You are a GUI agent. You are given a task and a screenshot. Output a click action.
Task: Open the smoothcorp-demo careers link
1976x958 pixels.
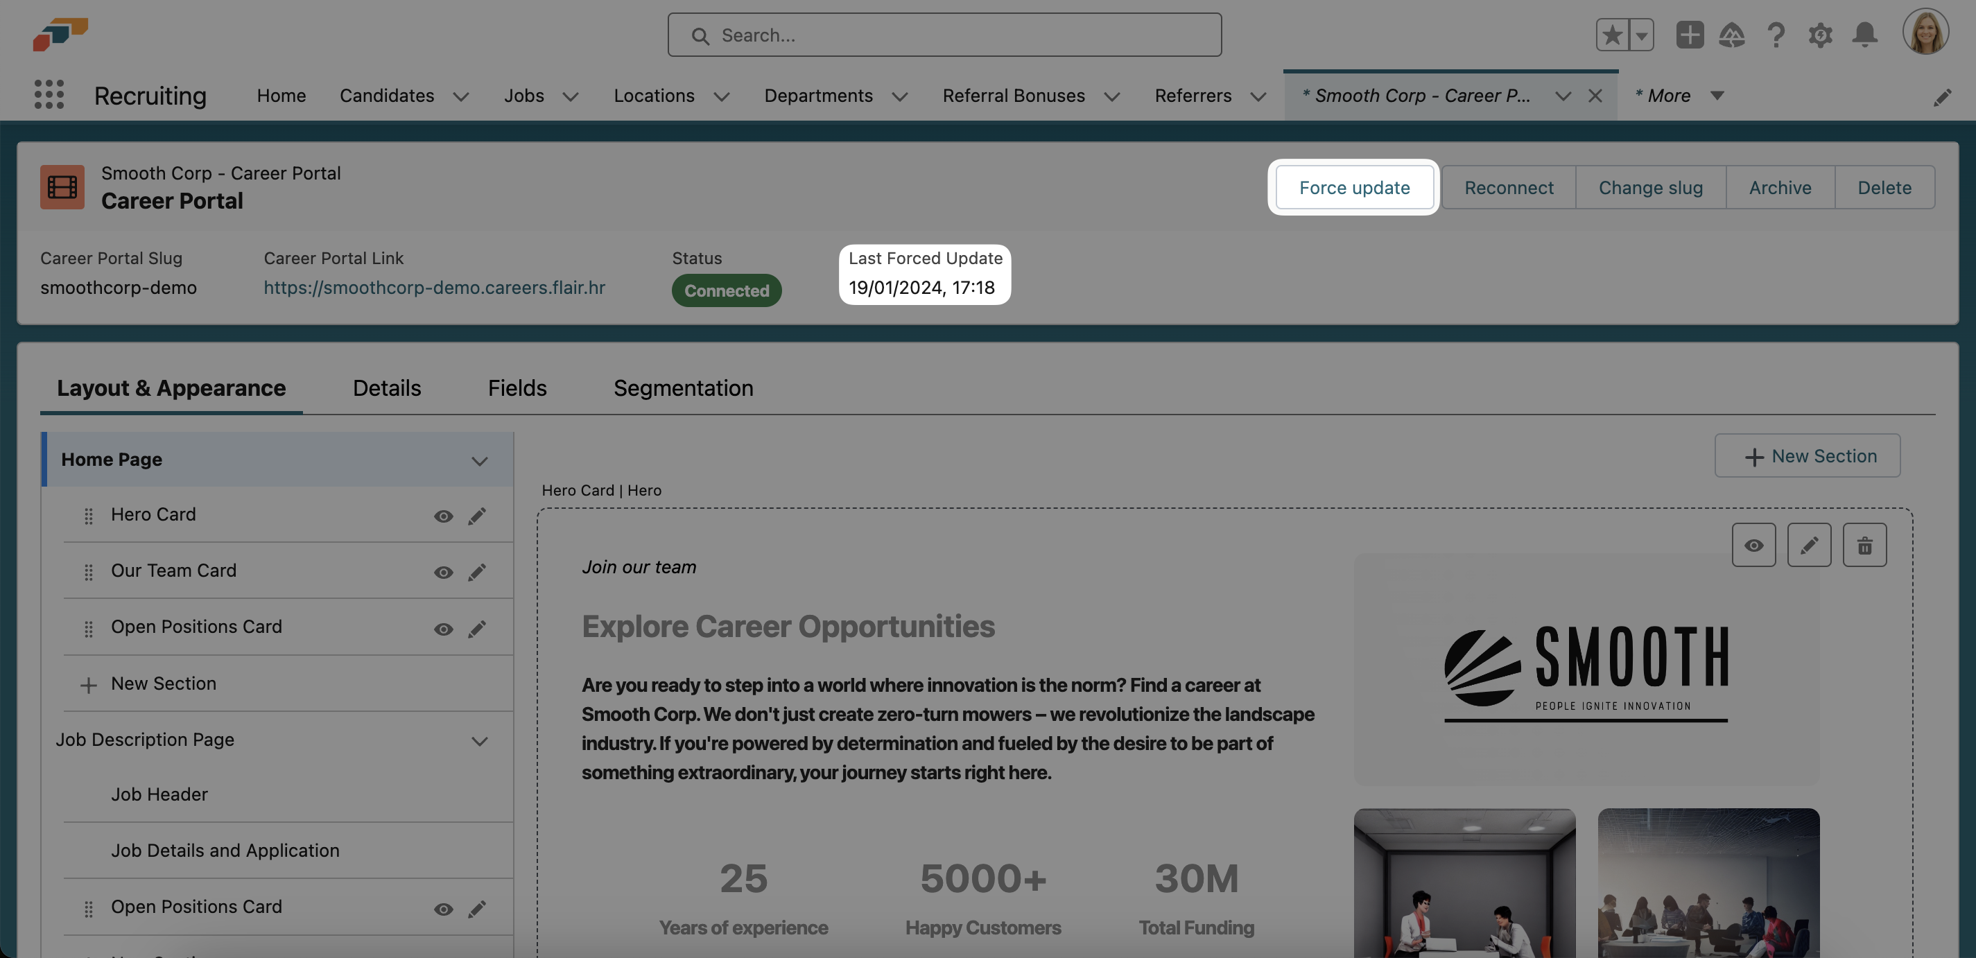point(434,288)
